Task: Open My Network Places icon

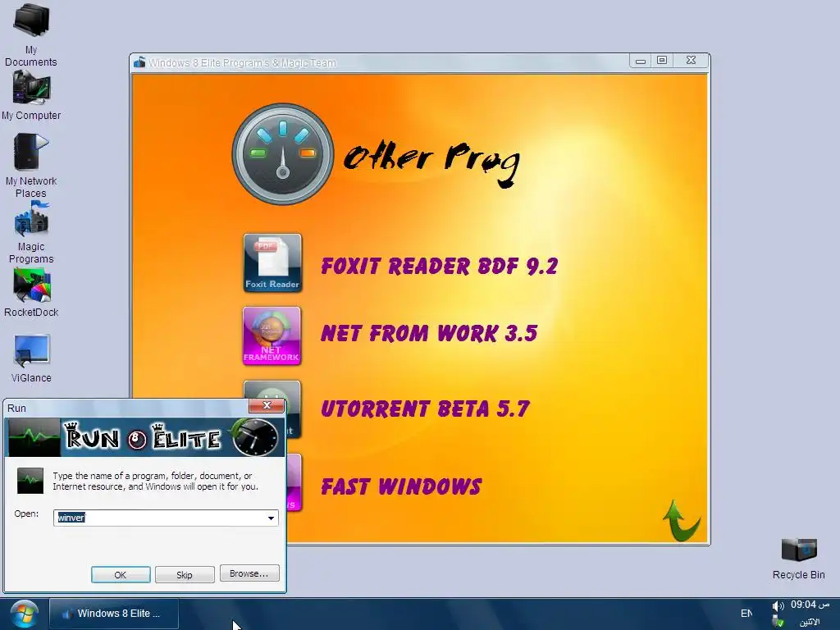Action: (31, 166)
